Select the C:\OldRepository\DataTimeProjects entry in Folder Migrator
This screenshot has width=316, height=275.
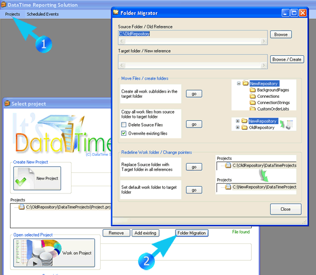pyautogui.click(x=264, y=165)
